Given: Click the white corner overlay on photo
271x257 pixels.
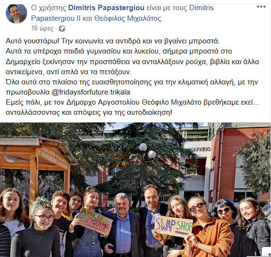Looking at the screenshot, I should tap(266, 252).
